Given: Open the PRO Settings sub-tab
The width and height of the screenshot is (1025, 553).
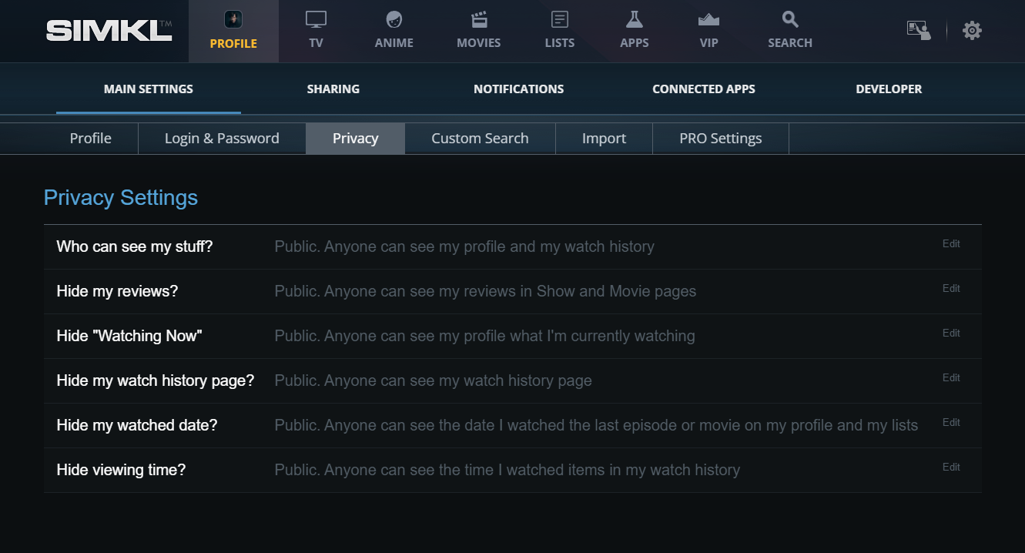Looking at the screenshot, I should click(720, 139).
